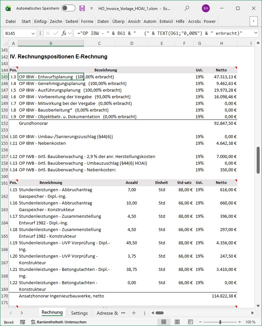Viewport: 262px width, 326px height.
Task: Click the sheet tab bar options dots
Action: tap(145, 313)
